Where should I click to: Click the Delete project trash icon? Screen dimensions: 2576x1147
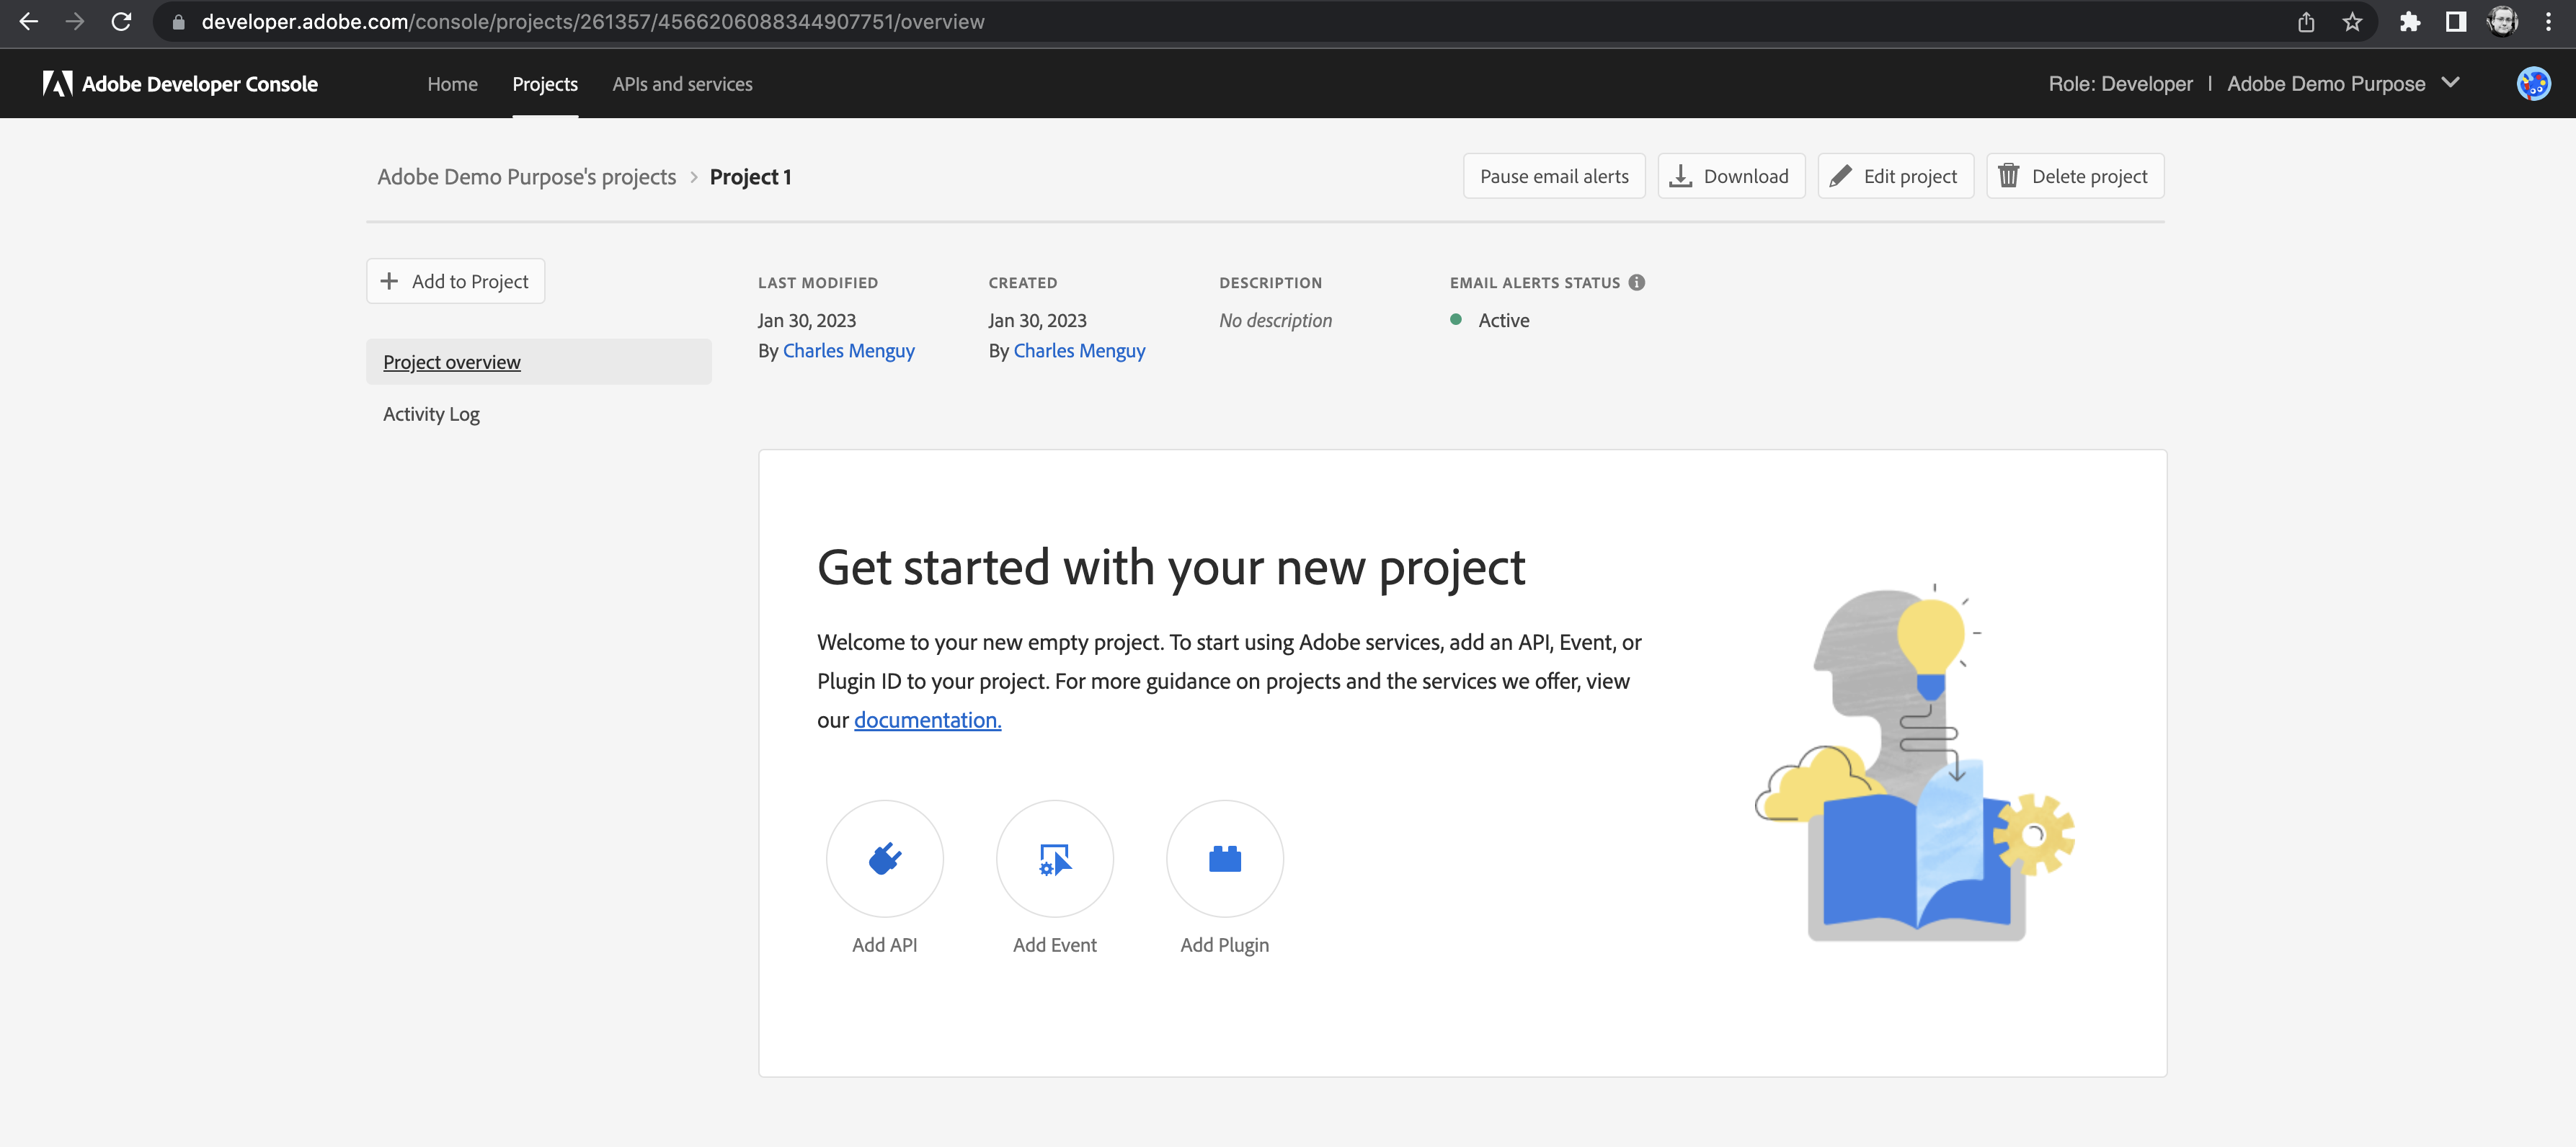[x=2009, y=176]
